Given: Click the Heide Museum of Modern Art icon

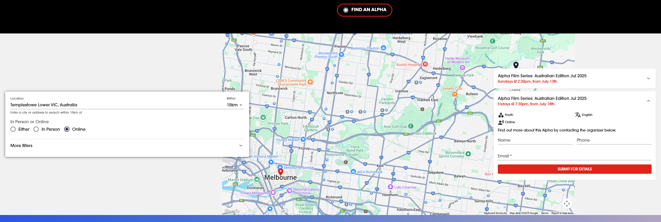Looking at the screenshot, I should 462,68.
